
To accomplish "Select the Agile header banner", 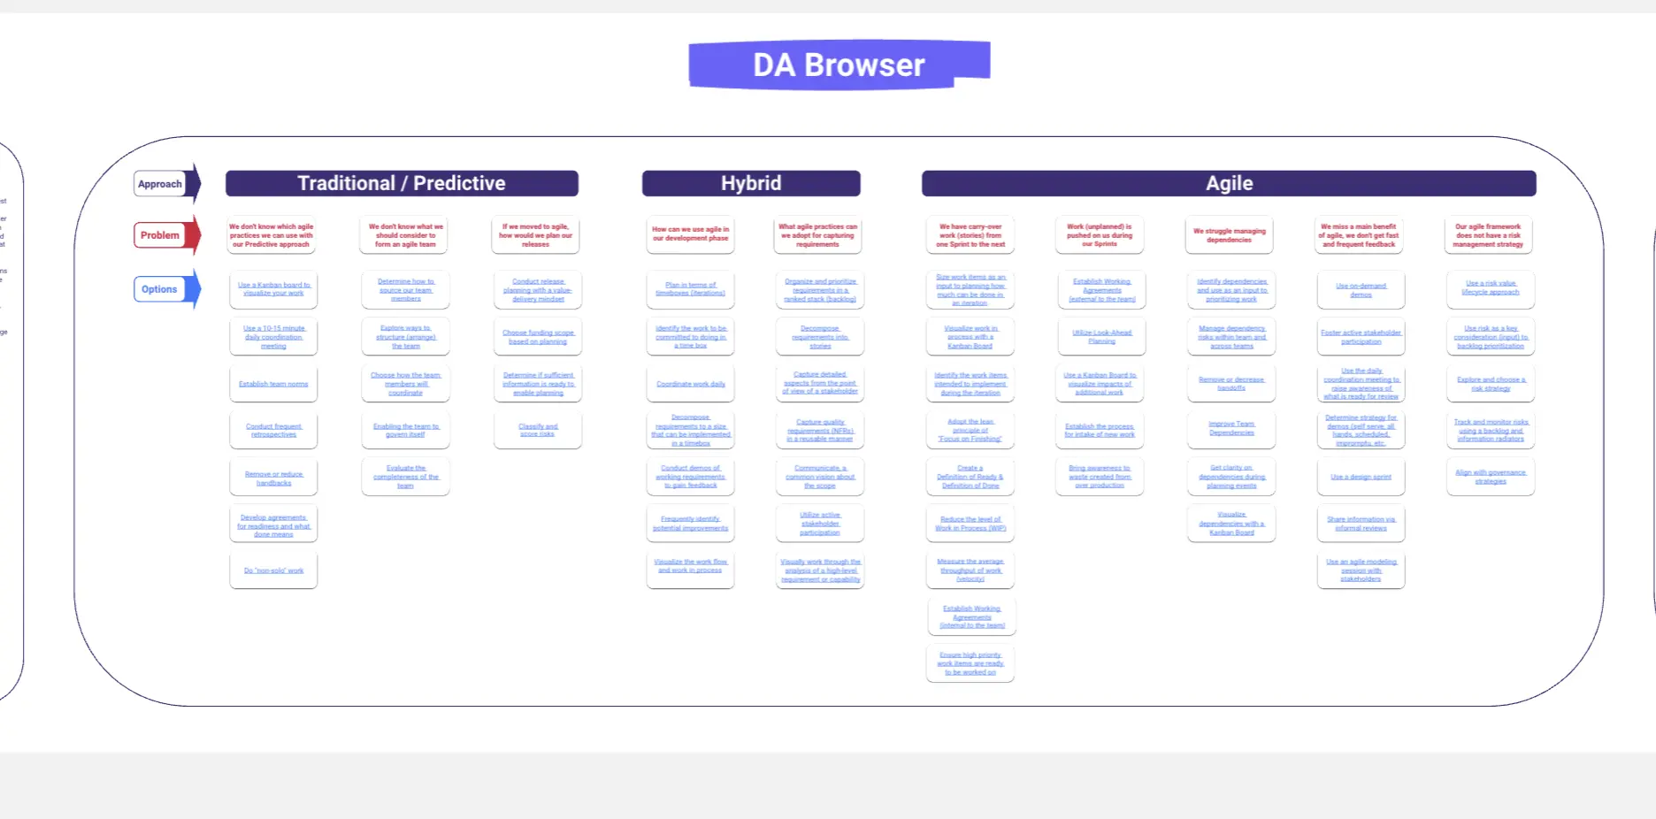I will (x=1228, y=183).
